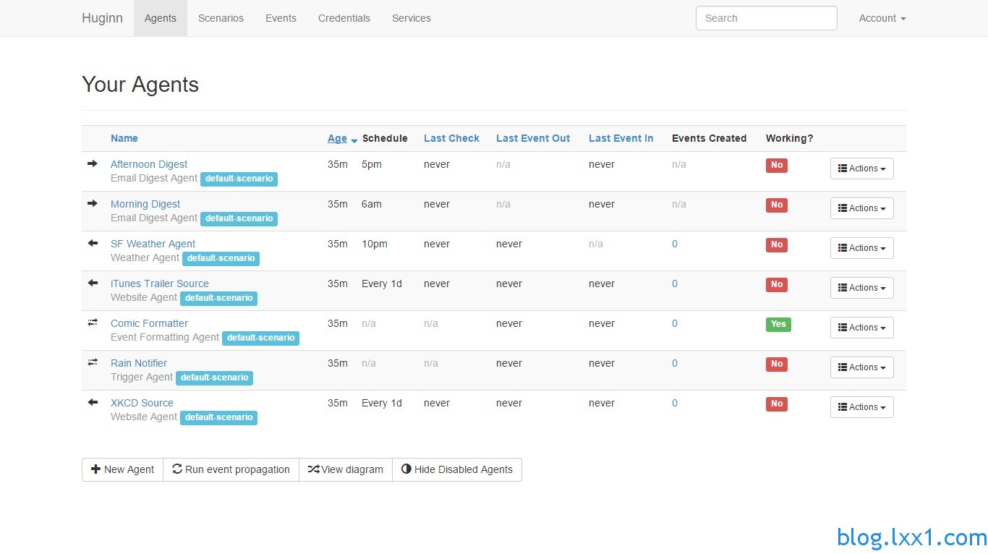
Task: Click the 10pm schedule of SF Weather Agent
Action: point(375,244)
